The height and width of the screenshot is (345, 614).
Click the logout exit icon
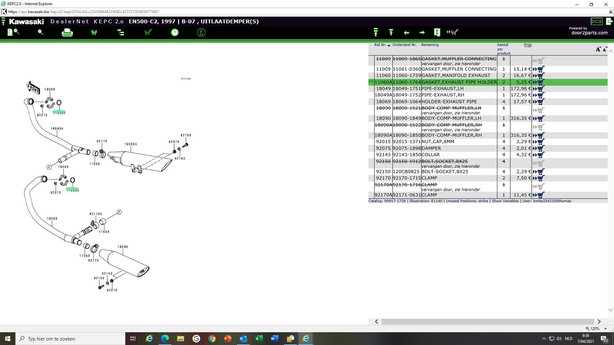pyautogui.click(x=609, y=21)
